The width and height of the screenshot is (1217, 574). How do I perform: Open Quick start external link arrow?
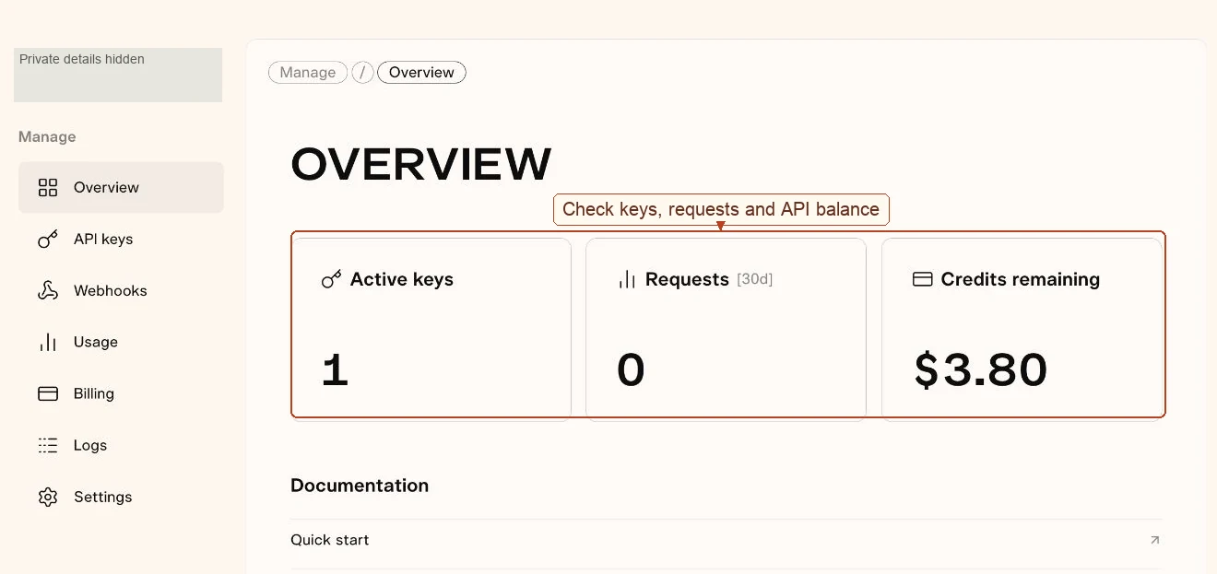coord(1154,540)
